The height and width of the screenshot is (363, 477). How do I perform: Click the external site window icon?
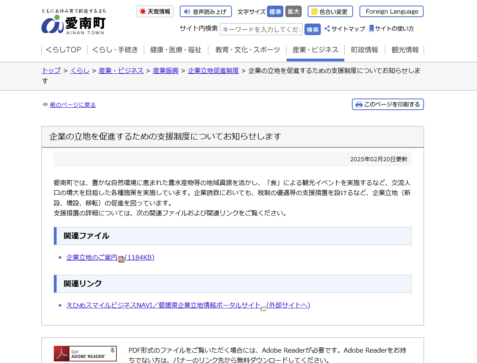tap(263, 308)
